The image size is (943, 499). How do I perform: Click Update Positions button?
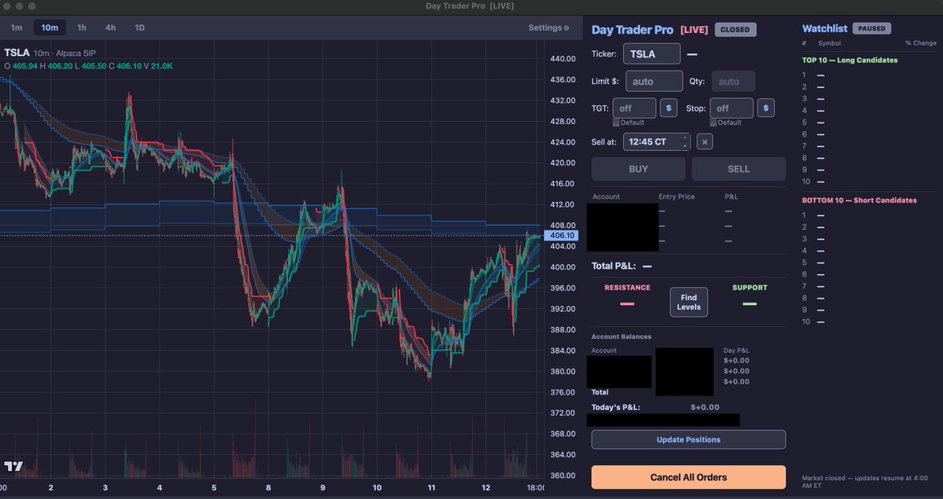pos(688,439)
